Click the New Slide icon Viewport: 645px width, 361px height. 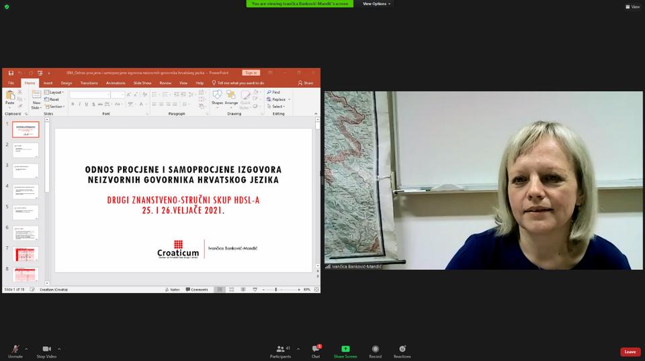(36, 95)
